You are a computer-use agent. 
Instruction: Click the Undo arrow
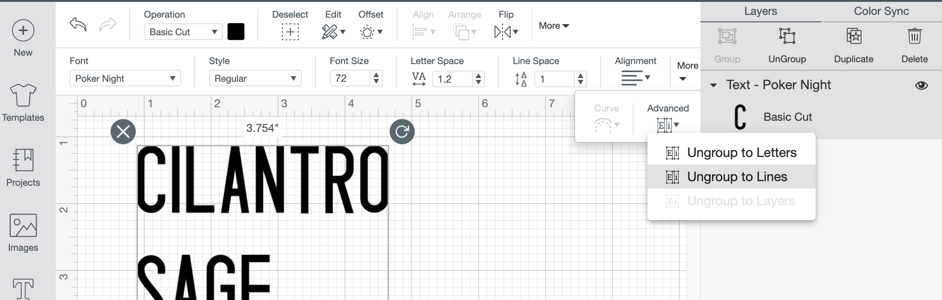pyautogui.click(x=78, y=24)
